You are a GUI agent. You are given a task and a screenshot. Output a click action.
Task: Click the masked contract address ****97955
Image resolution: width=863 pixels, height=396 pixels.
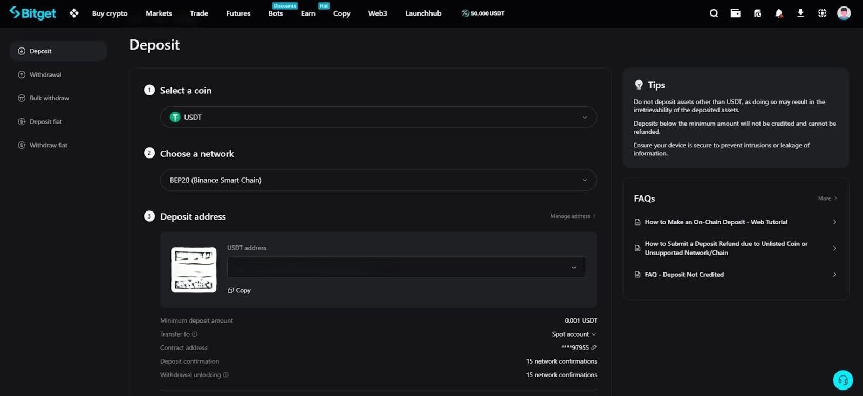tap(575, 348)
